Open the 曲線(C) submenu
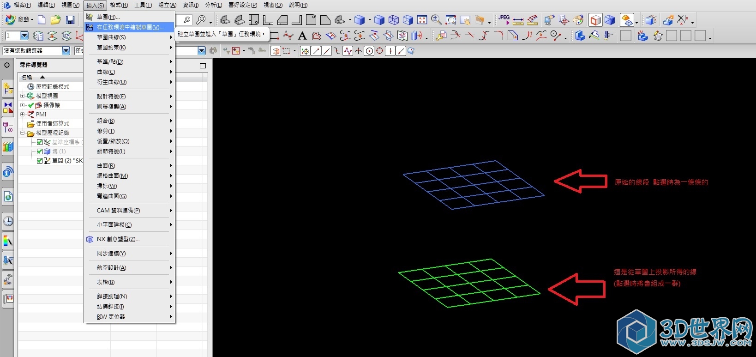Screen dimensions: 756x357 (106, 72)
